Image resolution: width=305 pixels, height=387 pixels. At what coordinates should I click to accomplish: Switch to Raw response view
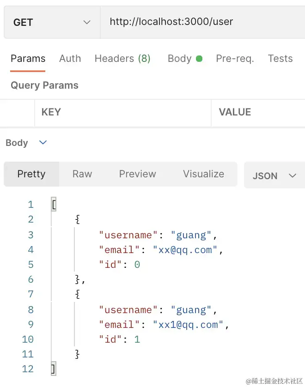[x=82, y=174]
